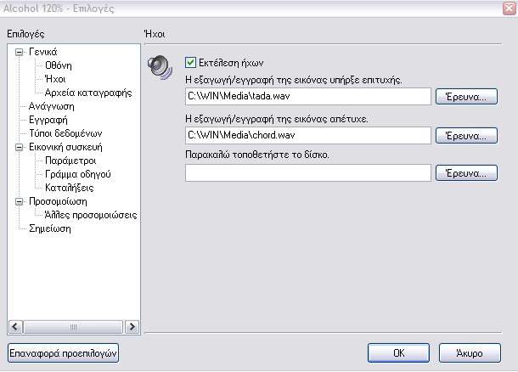Select Σημείωση in the options tree

coord(50,228)
